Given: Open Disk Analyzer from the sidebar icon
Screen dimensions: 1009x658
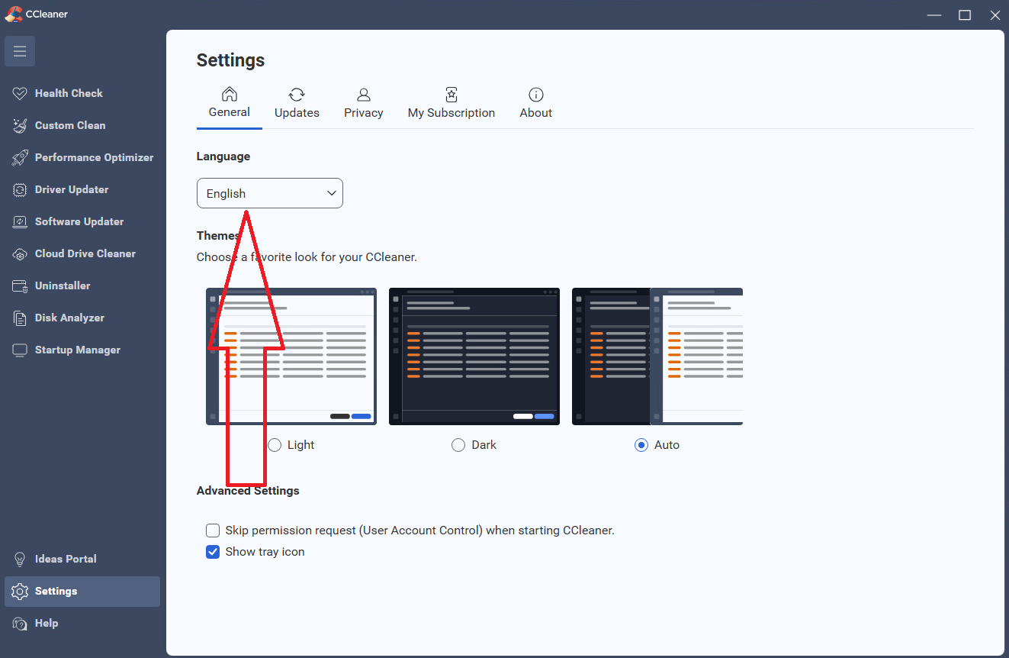Looking at the screenshot, I should click(x=20, y=318).
